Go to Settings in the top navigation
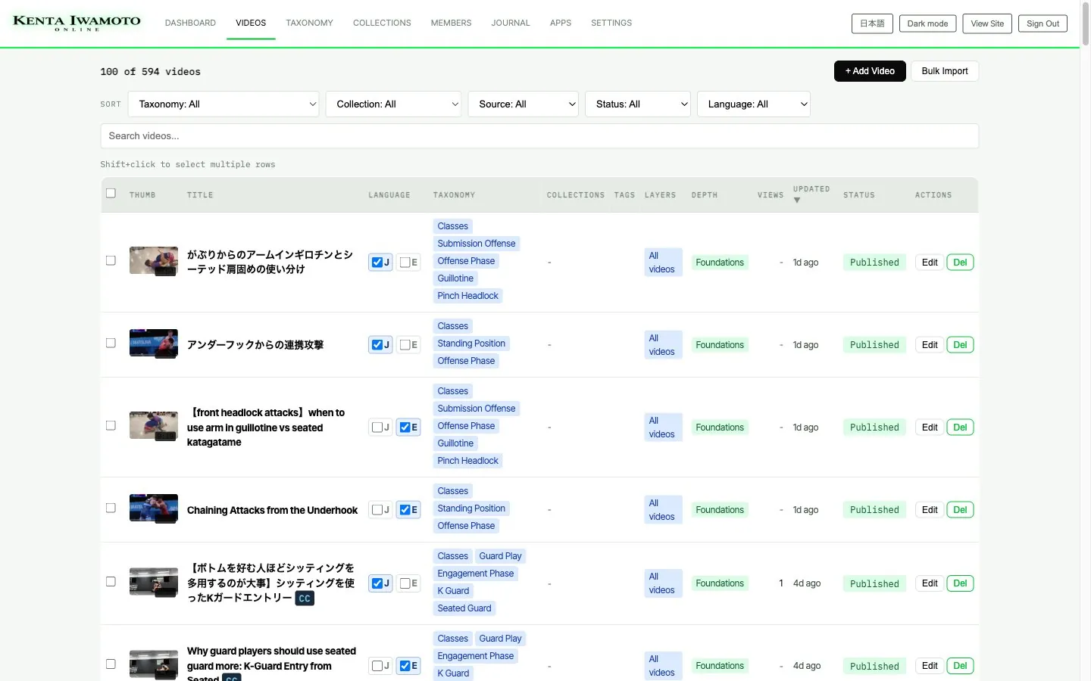The height and width of the screenshot is (681, 1091). 611,23
